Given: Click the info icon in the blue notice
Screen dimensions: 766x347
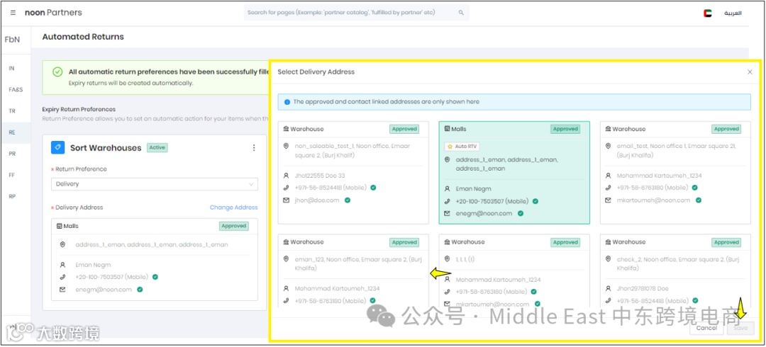Looking at the screenshot, I should click(287, 102).
